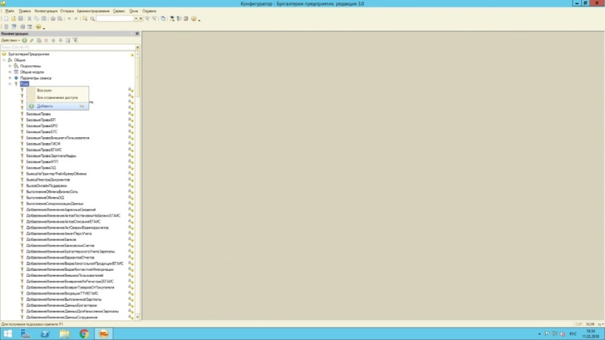This screenshot has width=605, height=340.
Task: Open the Действия dropdown menu
Action: [x=11, y=40]
